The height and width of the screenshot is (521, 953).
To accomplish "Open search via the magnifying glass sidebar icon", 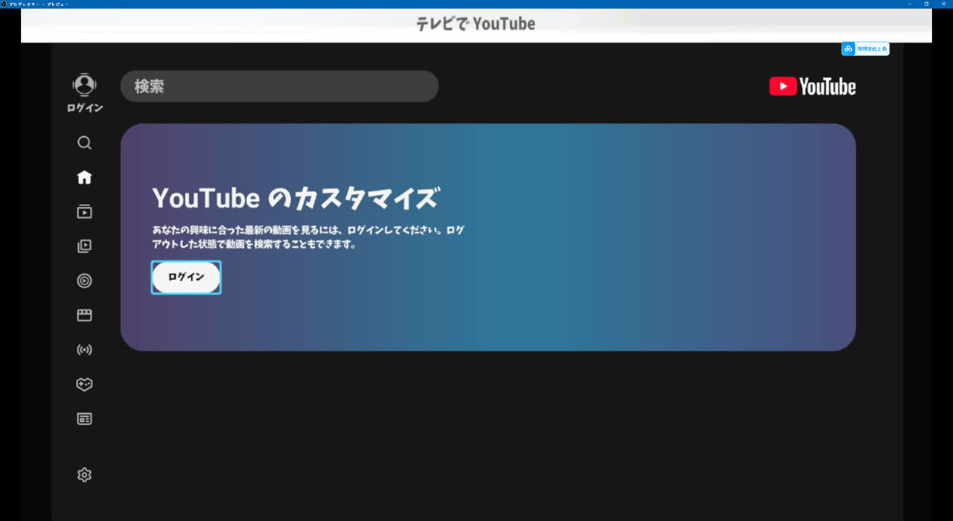I will 85,143.
